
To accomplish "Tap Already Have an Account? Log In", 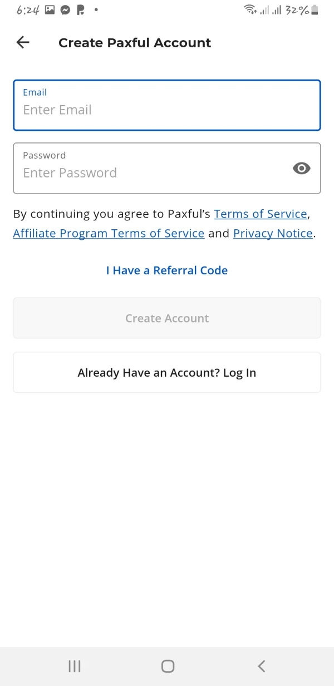I will [x=167, y=373].
